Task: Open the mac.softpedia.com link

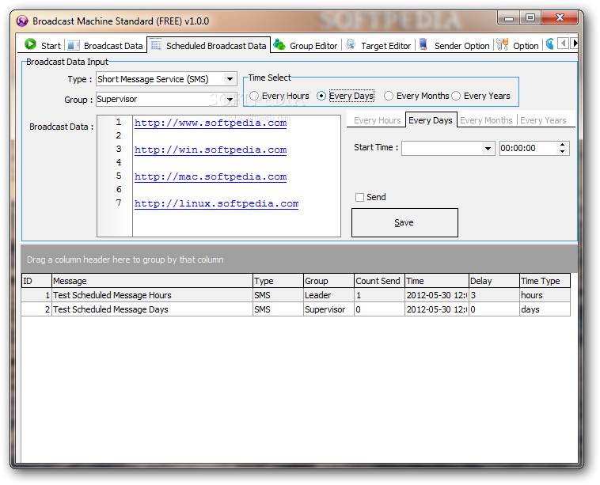Action: tap(211, 176)
